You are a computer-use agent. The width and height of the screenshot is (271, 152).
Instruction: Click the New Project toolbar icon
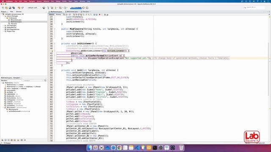point(6,8)
